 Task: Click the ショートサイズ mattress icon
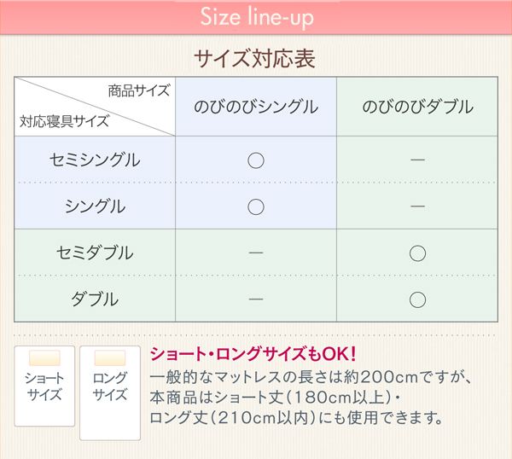click(x=44, y=386)
